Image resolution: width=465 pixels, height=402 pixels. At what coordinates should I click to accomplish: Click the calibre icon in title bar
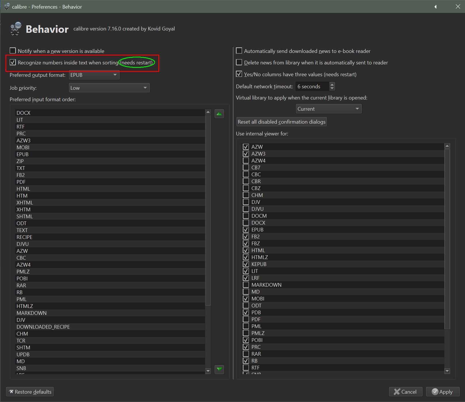pyautogui.click(x=7, y=7)
